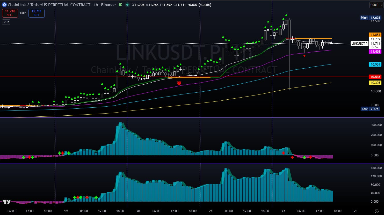Click the 80.000 indicator scale label

(x=376, y=185)
